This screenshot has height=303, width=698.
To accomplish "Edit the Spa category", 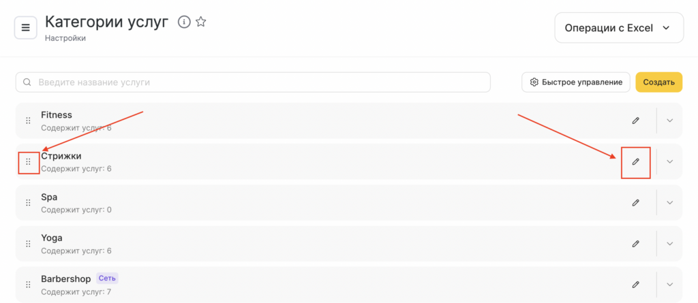I will [x=635, y=202].
